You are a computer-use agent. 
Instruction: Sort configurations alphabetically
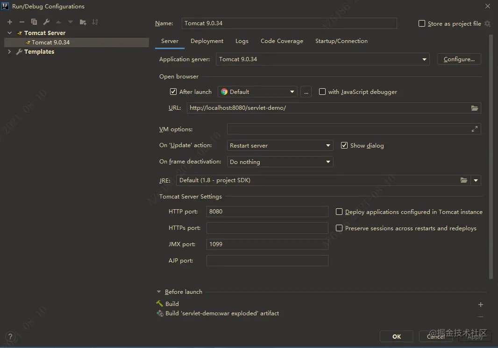coord(95,22)
